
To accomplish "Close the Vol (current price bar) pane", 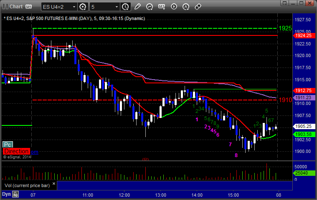I will point(54,183).
